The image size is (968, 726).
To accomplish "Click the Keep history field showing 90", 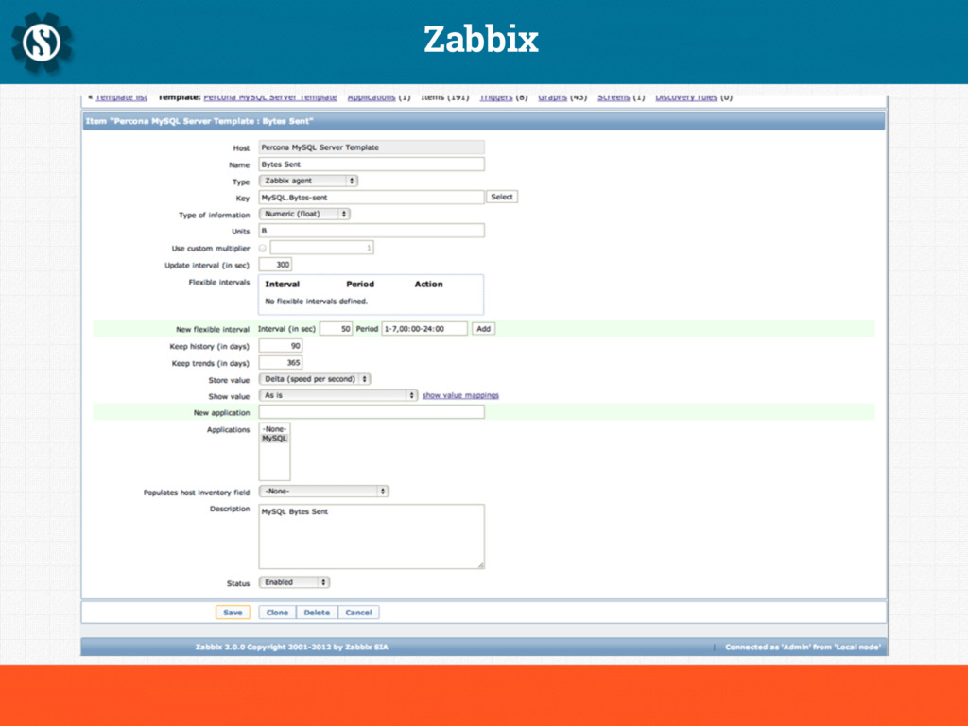I will [280, 346].
